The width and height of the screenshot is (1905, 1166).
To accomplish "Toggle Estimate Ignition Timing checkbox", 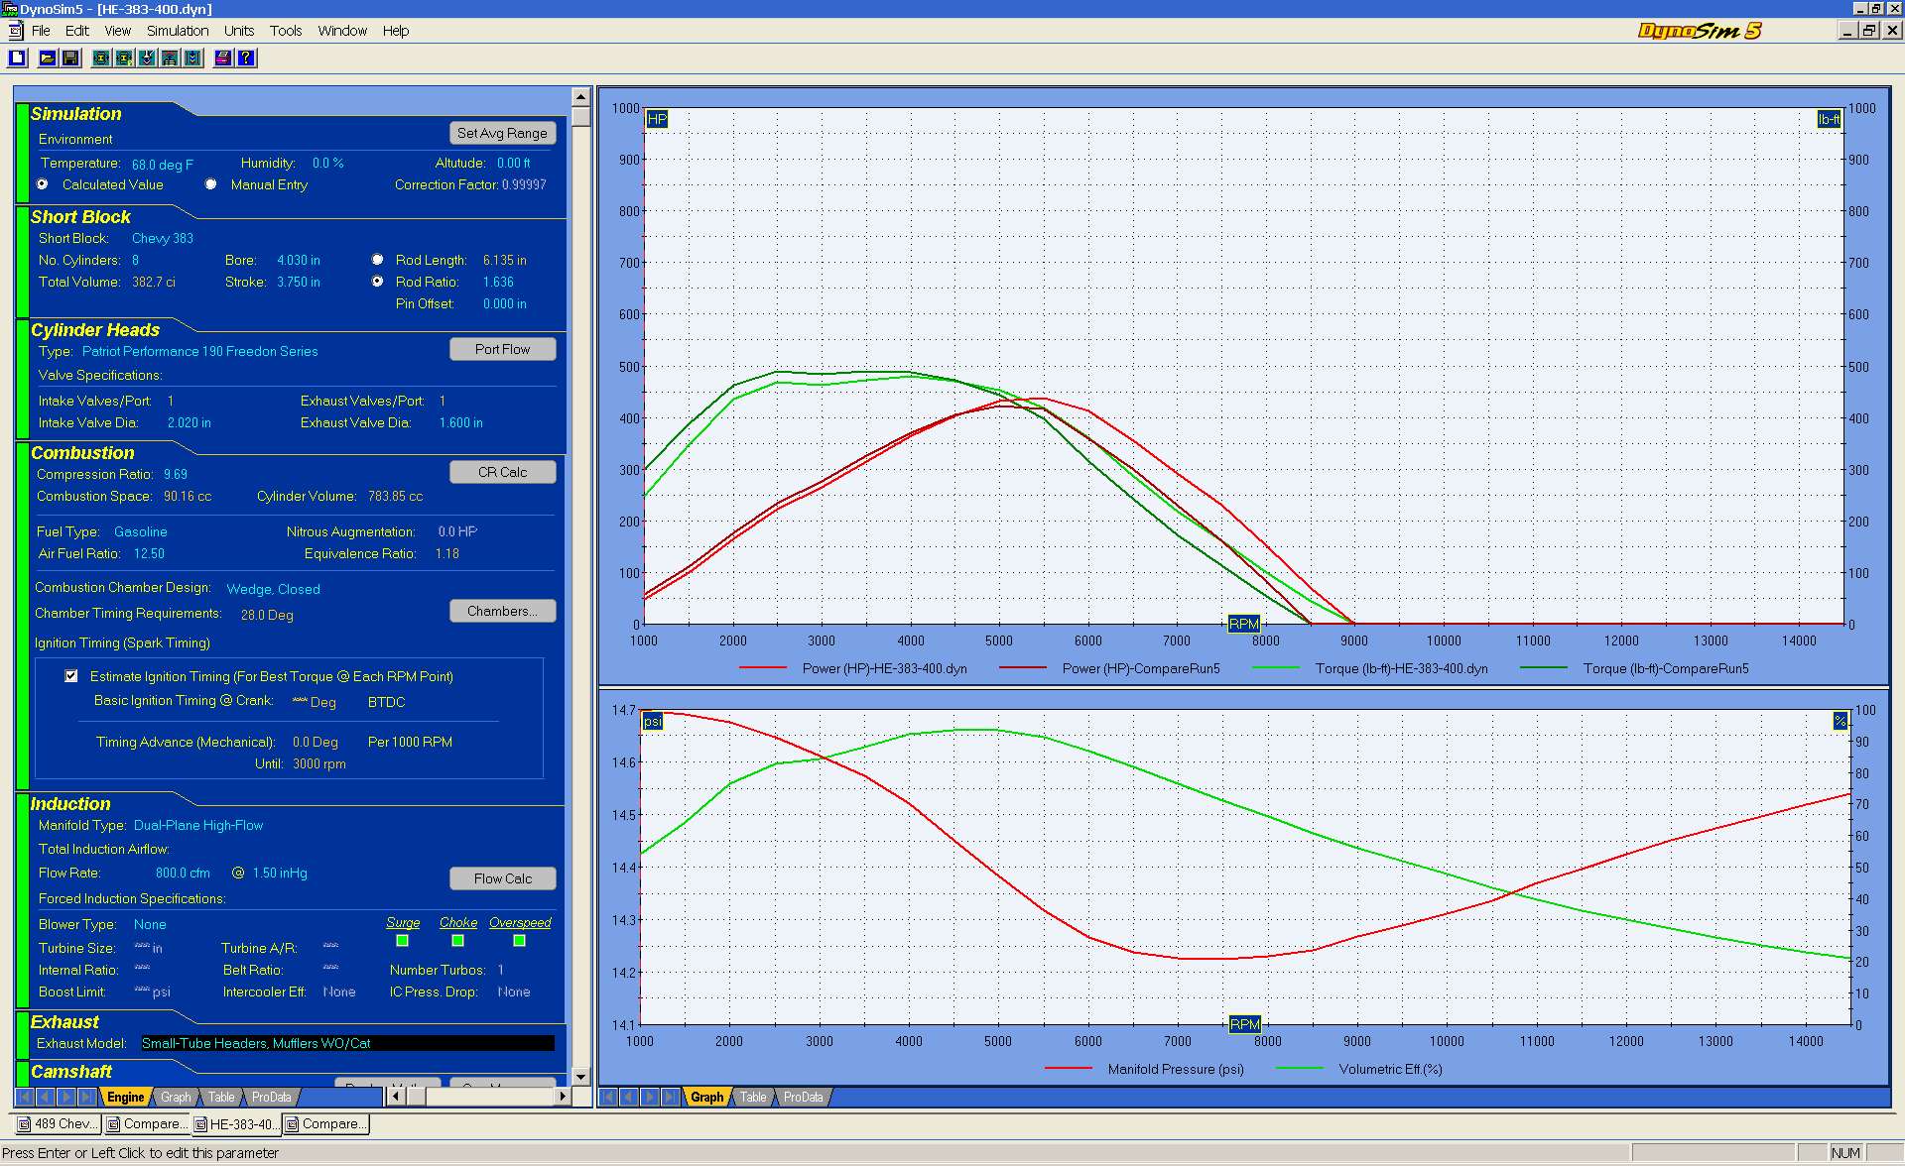I will [x=70, y=676].
